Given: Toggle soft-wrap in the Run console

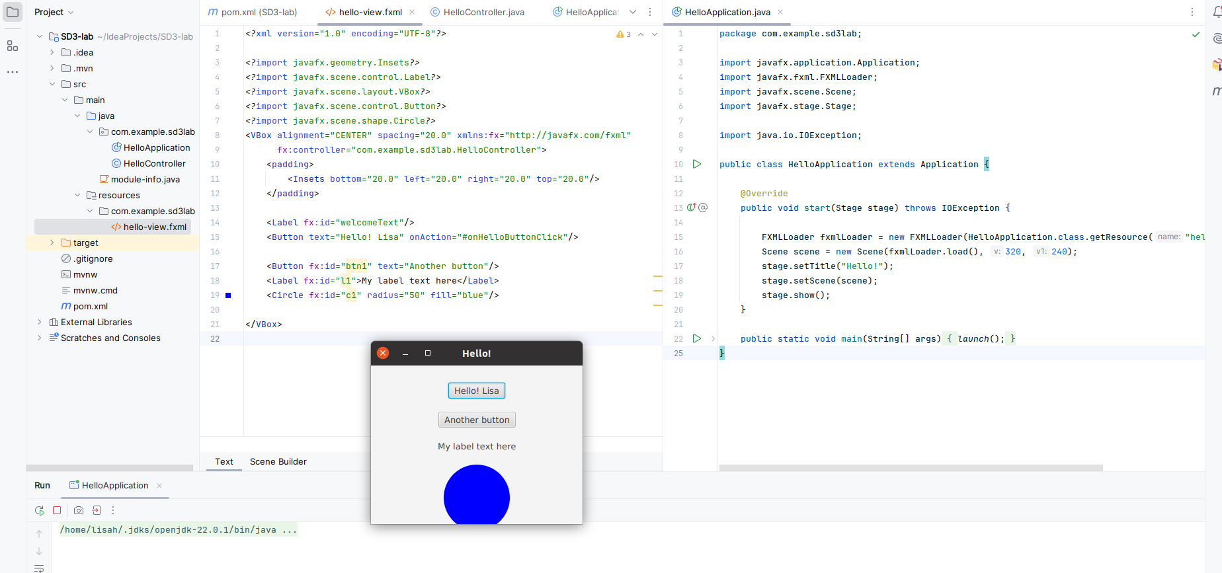Looking at the screenshot, I should coord(39,568).
